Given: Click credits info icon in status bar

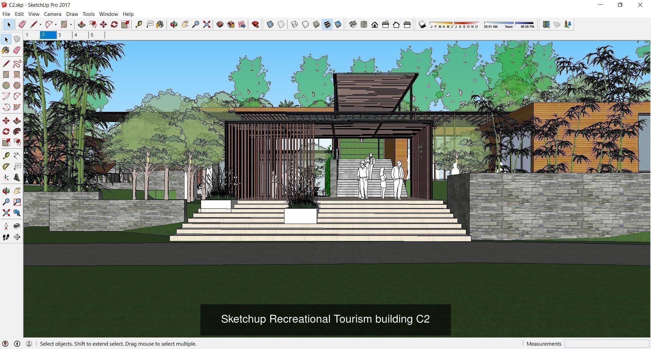Looking at the screenshot, I should tap(17, 344).
